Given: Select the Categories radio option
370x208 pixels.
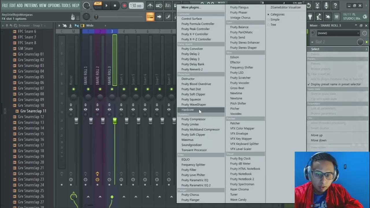Looking at the screenshot, I should [275, 14].
